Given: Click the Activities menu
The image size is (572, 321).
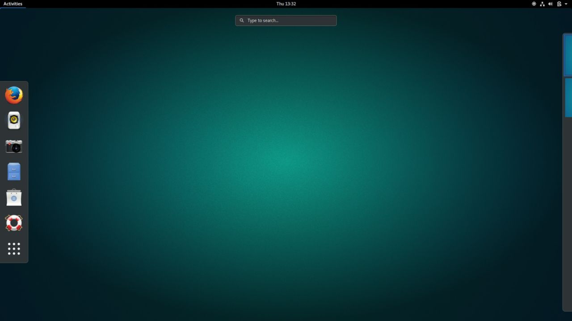Looking at the screenshot, I should pyautogui.click(x=12, y=4).
